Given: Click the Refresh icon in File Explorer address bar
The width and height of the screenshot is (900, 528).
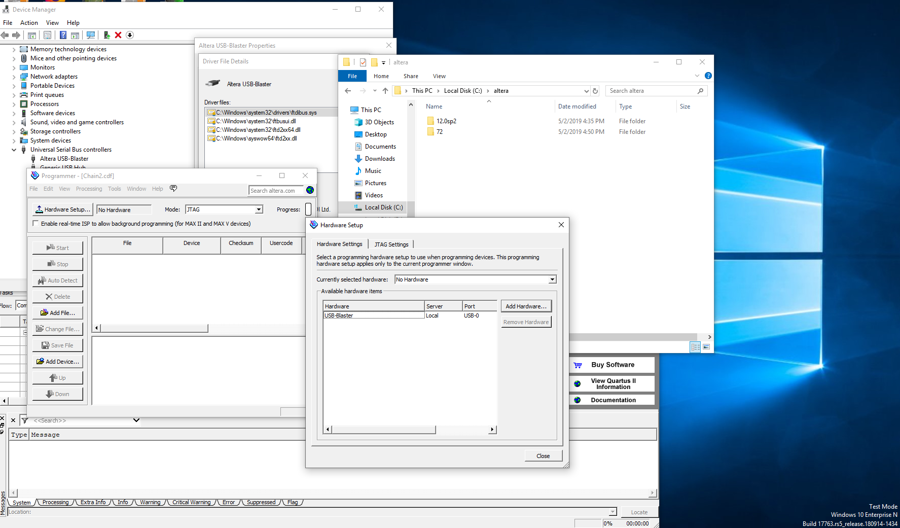Looking at the screenshot, I should (x=595, y=91).
